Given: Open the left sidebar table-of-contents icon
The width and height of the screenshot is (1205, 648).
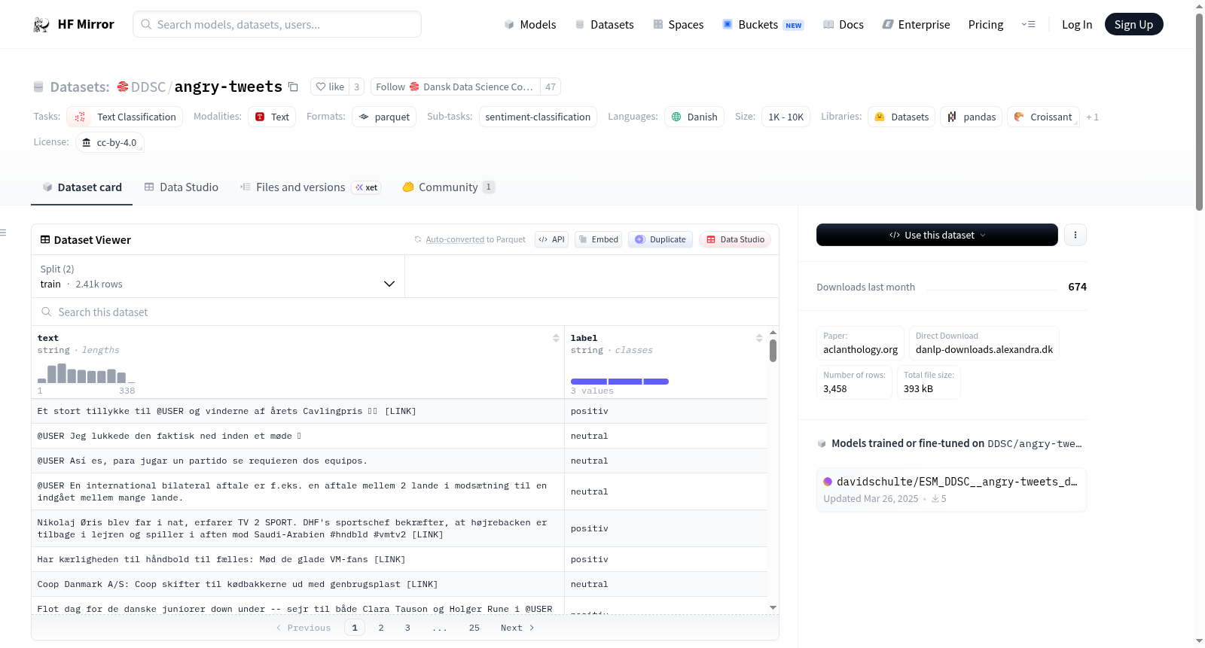Looking at the screenshot, I should coord(4,233).
